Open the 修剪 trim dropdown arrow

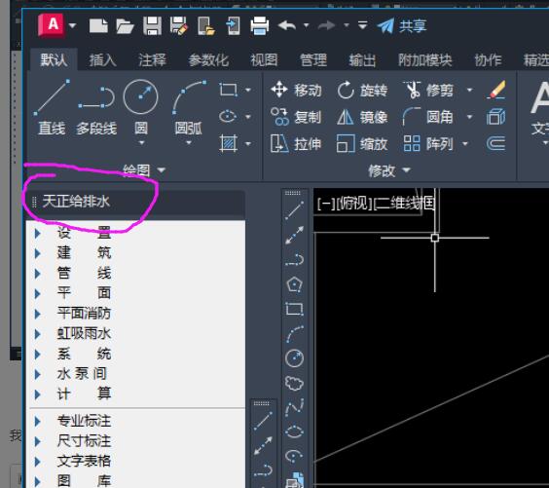[469, 90]
